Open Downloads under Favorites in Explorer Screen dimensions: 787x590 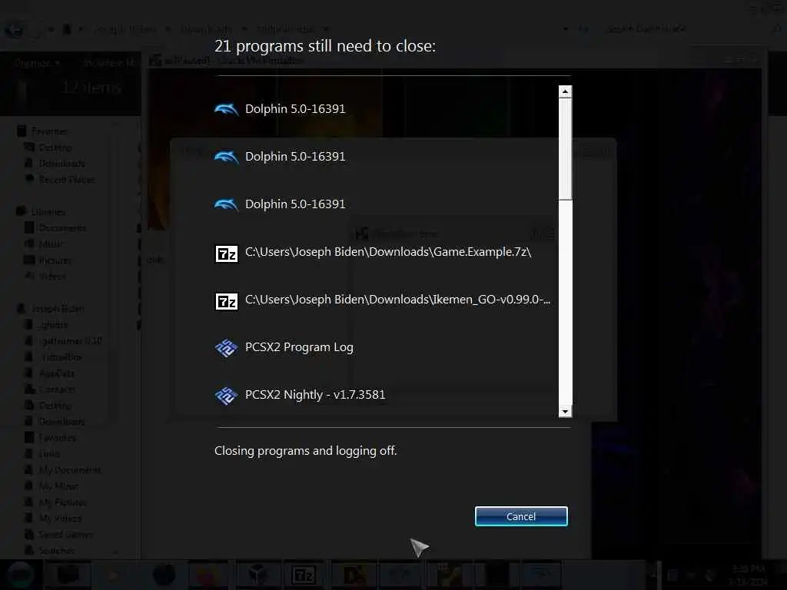point(55,164)
